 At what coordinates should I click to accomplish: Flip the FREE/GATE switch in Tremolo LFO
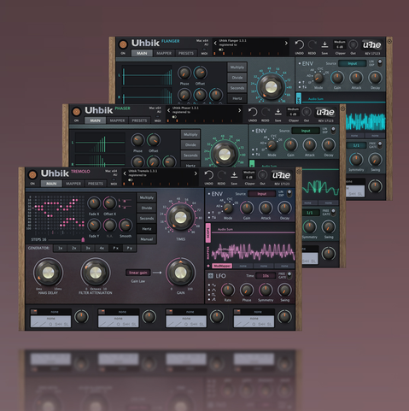(289, 275)
